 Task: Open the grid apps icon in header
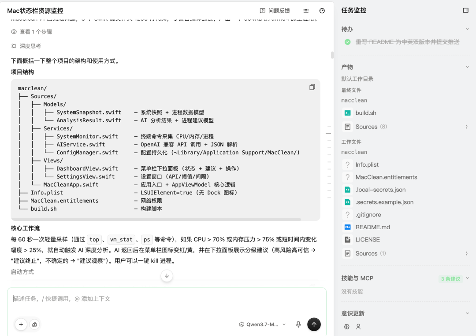(306, 11)
